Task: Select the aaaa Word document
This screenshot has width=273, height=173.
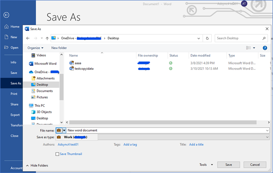Action: click(x=76, y=63)
